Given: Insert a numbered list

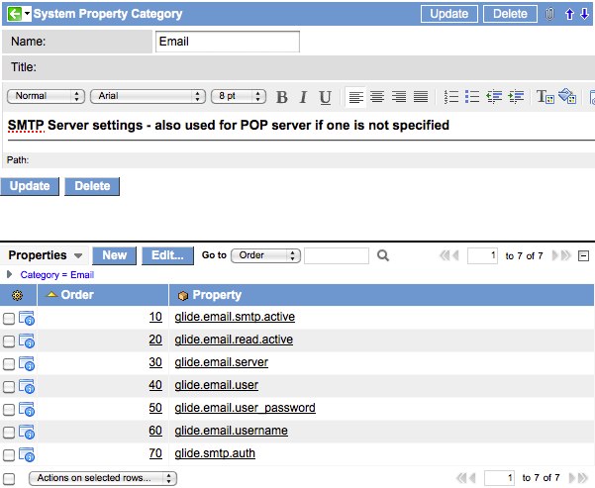Looking at the screenshot, I should [x=451, y=97].
